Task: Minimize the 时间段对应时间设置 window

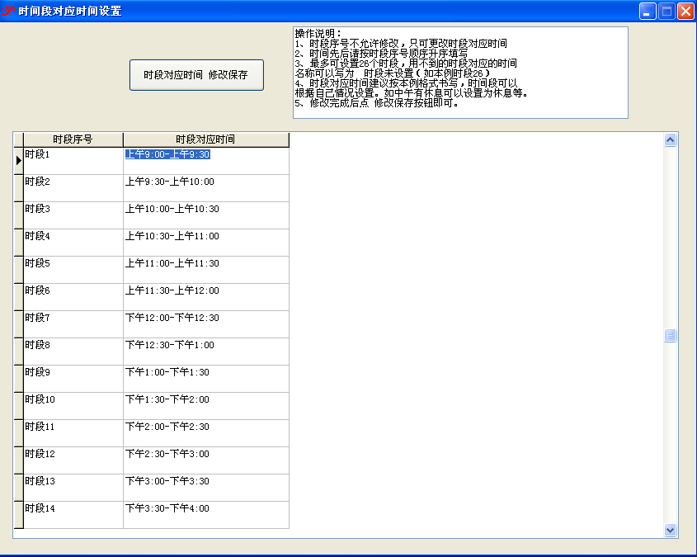Action: [648, 11]
